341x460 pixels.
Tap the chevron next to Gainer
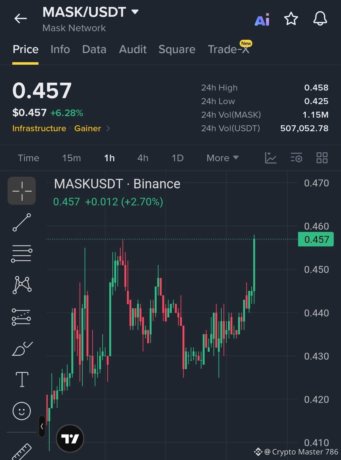[108, 128]
